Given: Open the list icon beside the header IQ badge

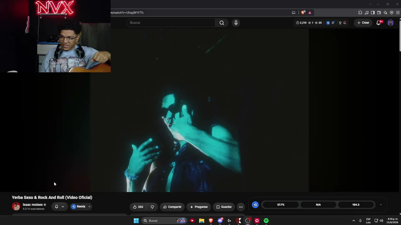Looking at the screenshot, I should pyautogui.click(x=333, y=22).
